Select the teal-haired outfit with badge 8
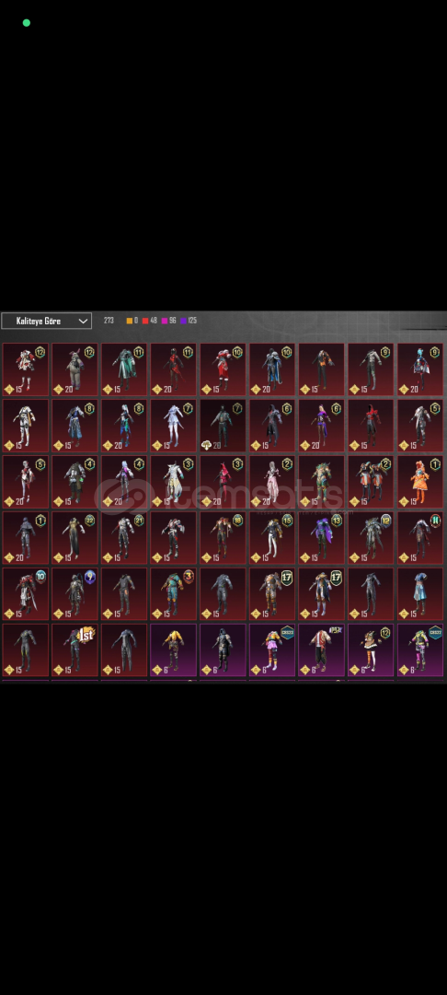This screenshot has height=995, width=447. [x=124, y=426]
